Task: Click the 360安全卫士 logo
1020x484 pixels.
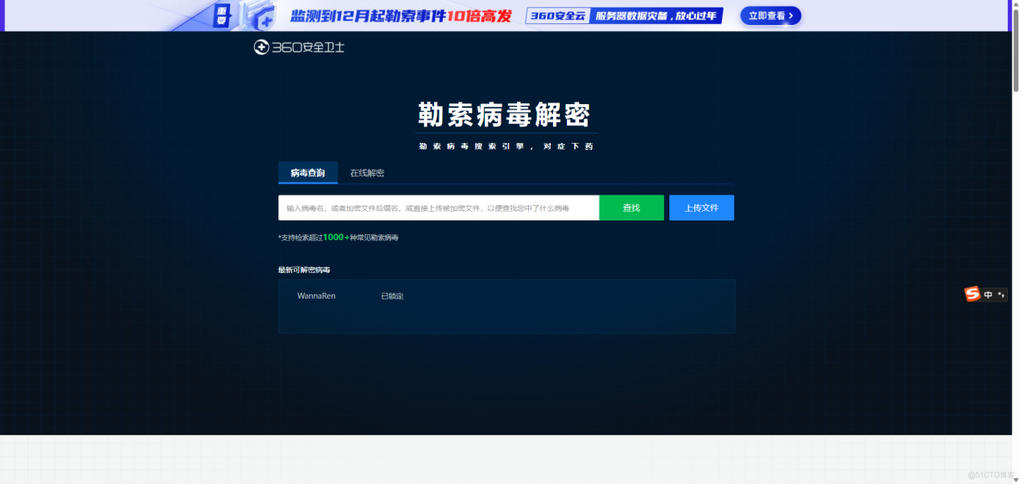Action: coord(299,47)
